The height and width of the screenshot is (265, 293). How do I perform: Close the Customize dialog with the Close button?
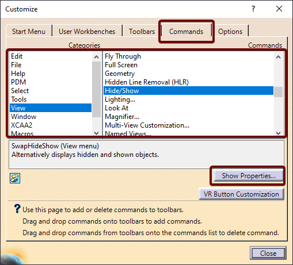click(268, 254)
